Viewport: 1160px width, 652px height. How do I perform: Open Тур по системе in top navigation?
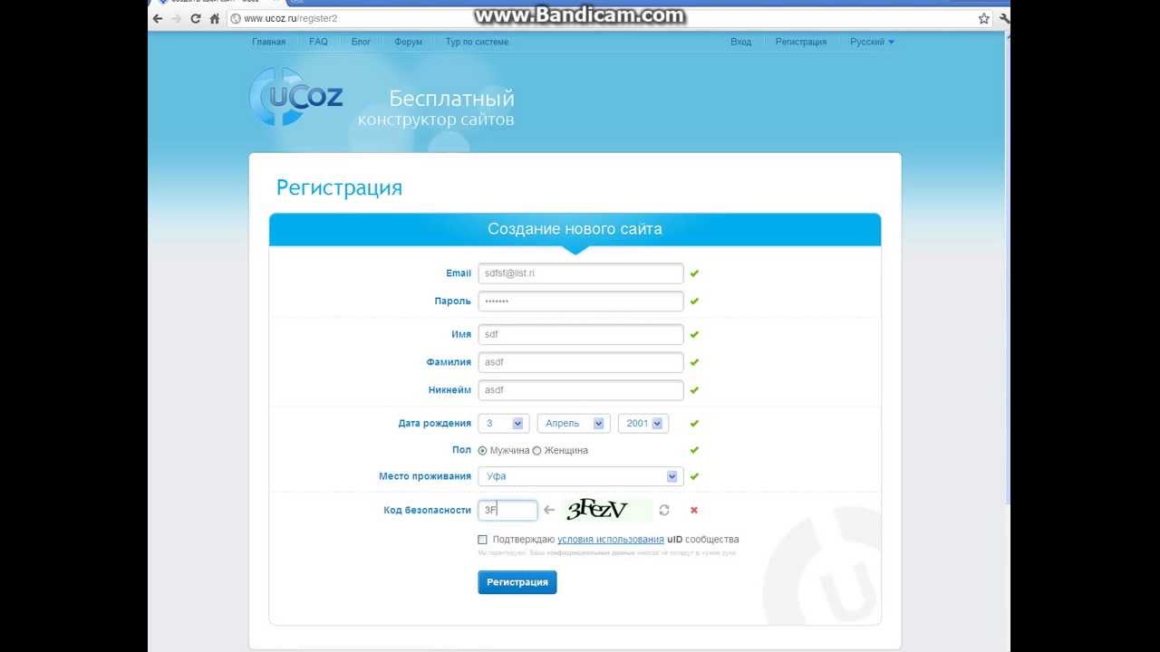477,42
